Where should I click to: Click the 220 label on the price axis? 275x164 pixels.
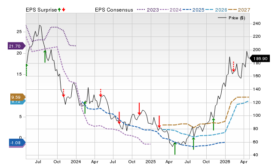pyautogui.click(x=257, y=36)
